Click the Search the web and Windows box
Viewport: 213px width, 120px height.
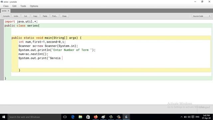[x=34, y=117]
